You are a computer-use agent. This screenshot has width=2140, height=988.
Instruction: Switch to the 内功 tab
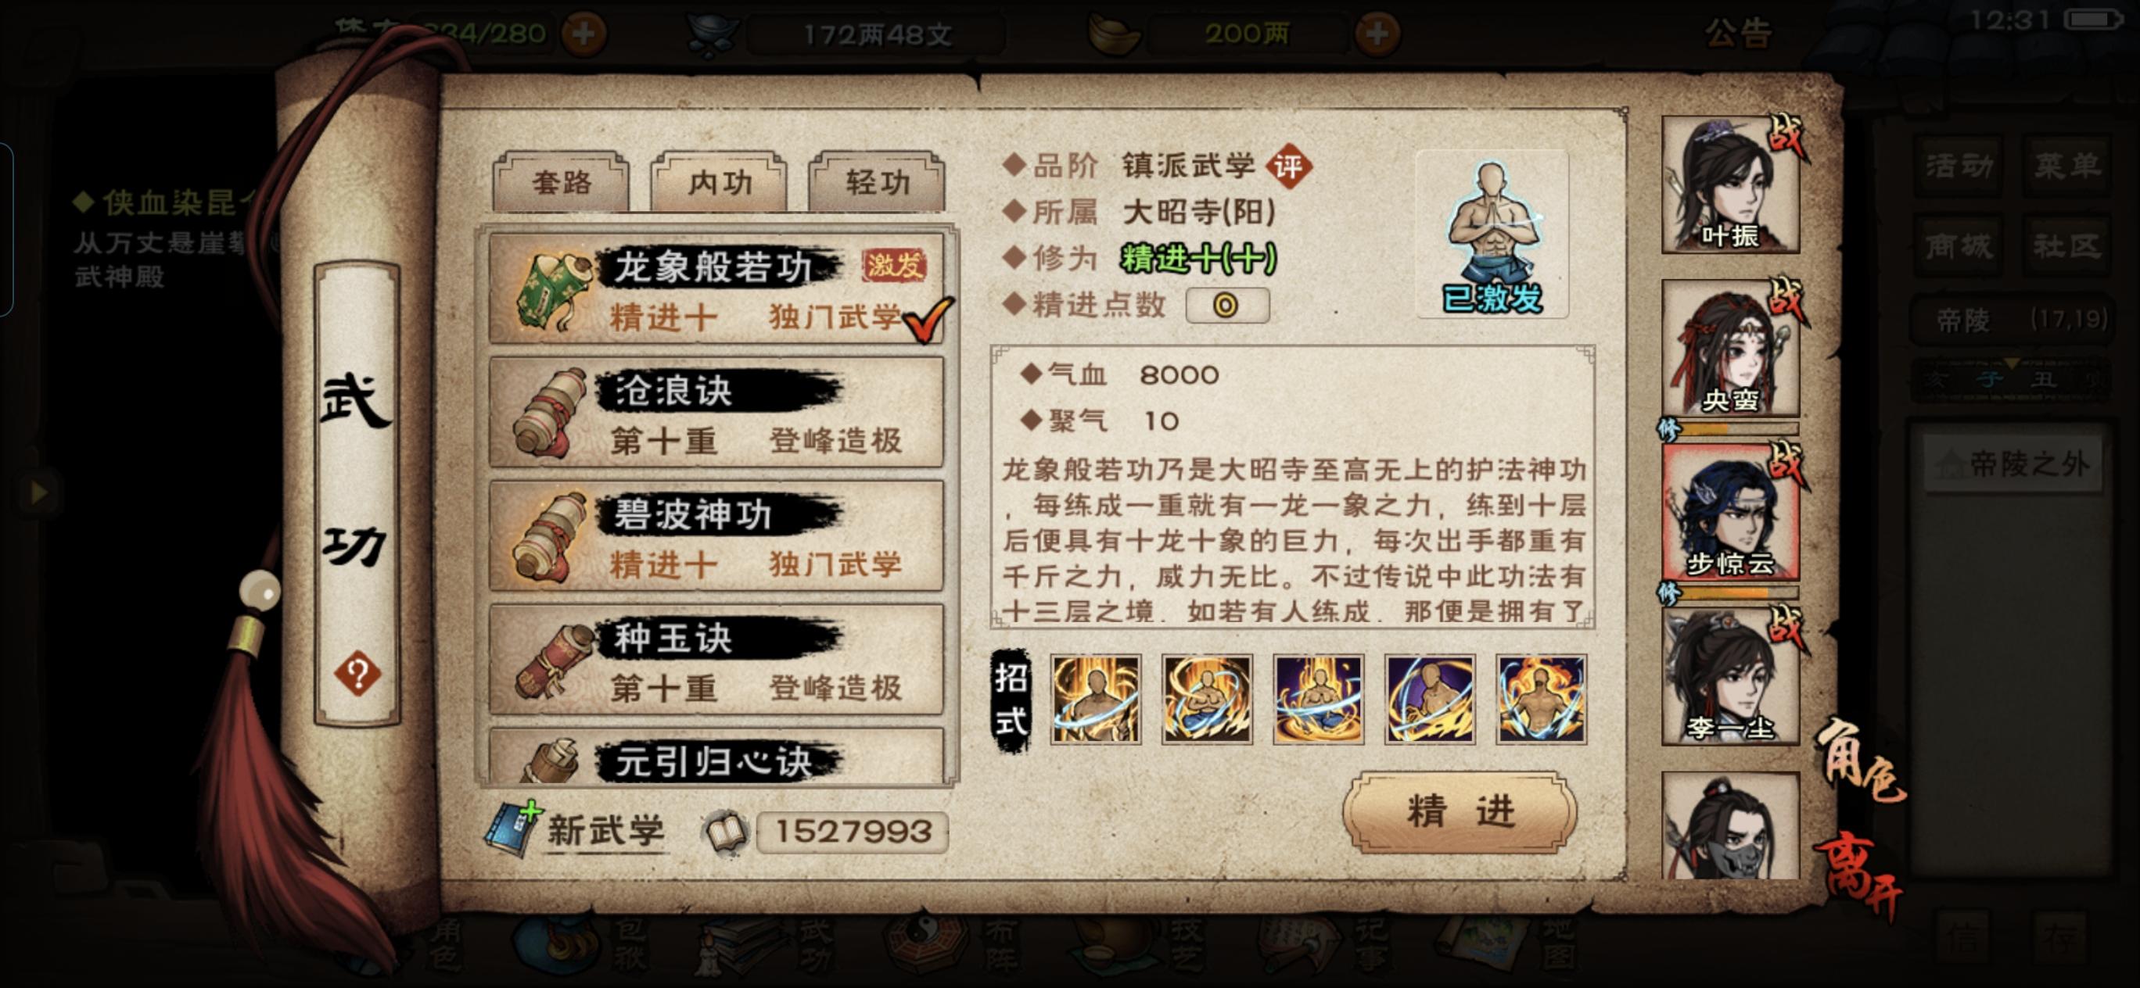[719, 182]
